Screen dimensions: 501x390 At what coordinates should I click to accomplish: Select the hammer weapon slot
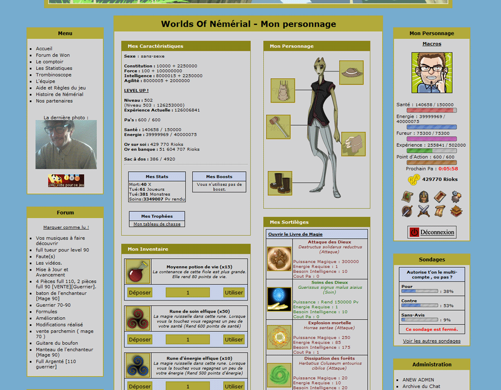click(x=278, y=127)
